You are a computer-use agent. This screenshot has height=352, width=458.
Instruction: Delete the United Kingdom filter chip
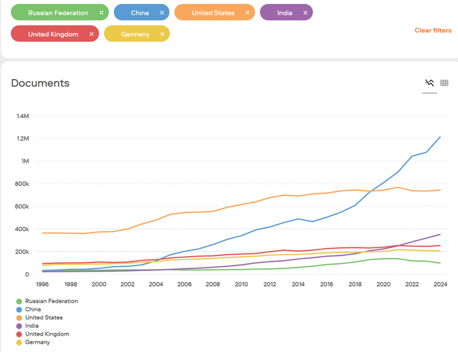pos(92,35)
